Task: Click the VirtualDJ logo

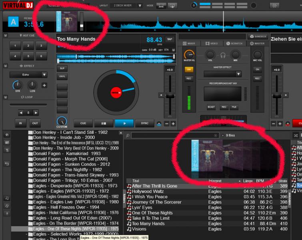Action: pyautogui.click(x=18, y=5)
